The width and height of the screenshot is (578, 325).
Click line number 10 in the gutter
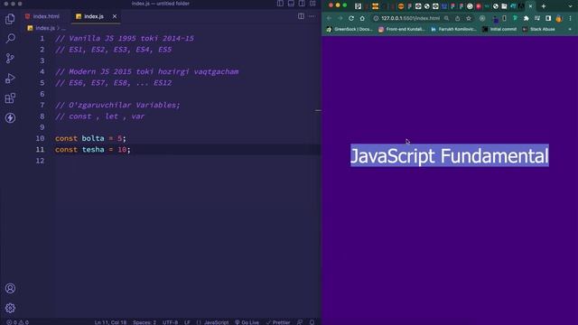(x=40, y=138)
